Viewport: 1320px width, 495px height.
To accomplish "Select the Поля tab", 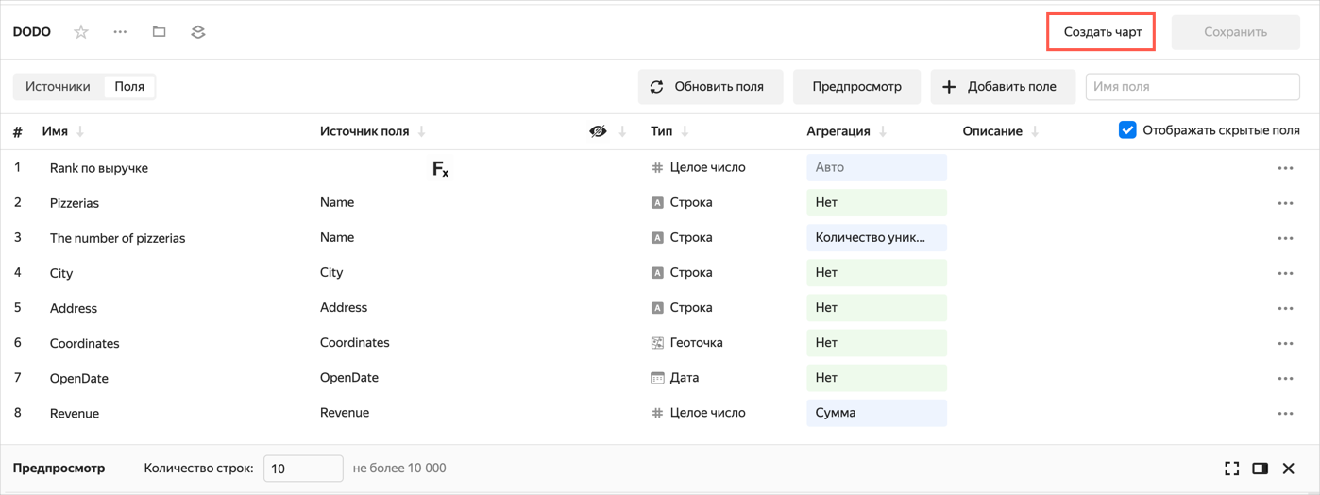I will coord(129,87).
